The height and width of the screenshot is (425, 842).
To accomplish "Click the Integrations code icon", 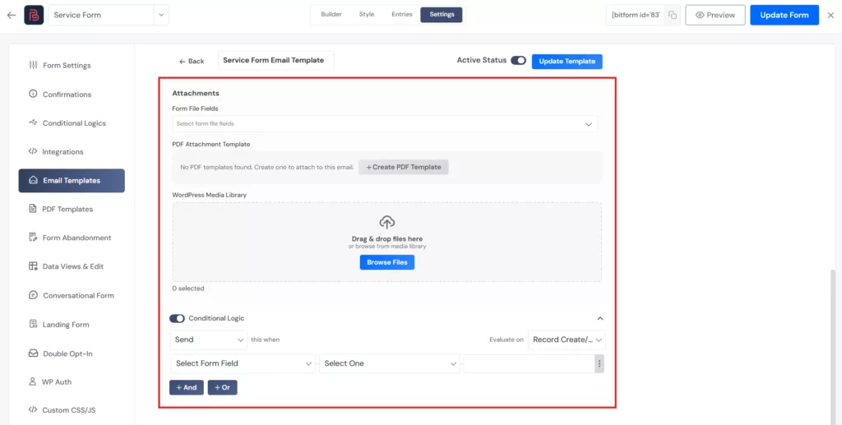I will coord(33,151).
